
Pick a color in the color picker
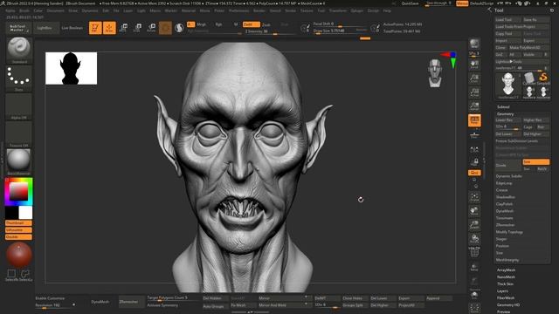pyautogui.click(x=18, y=192)
